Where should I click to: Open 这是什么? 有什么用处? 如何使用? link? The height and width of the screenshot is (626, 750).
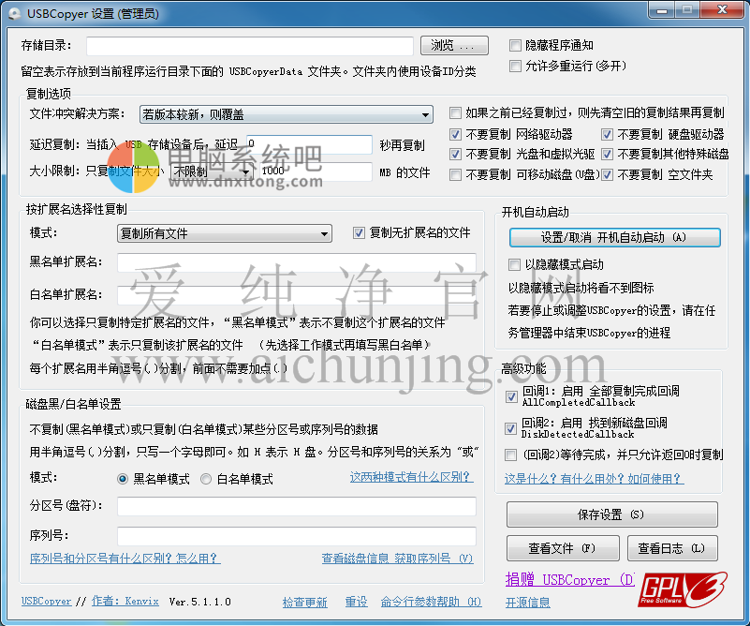594,479
